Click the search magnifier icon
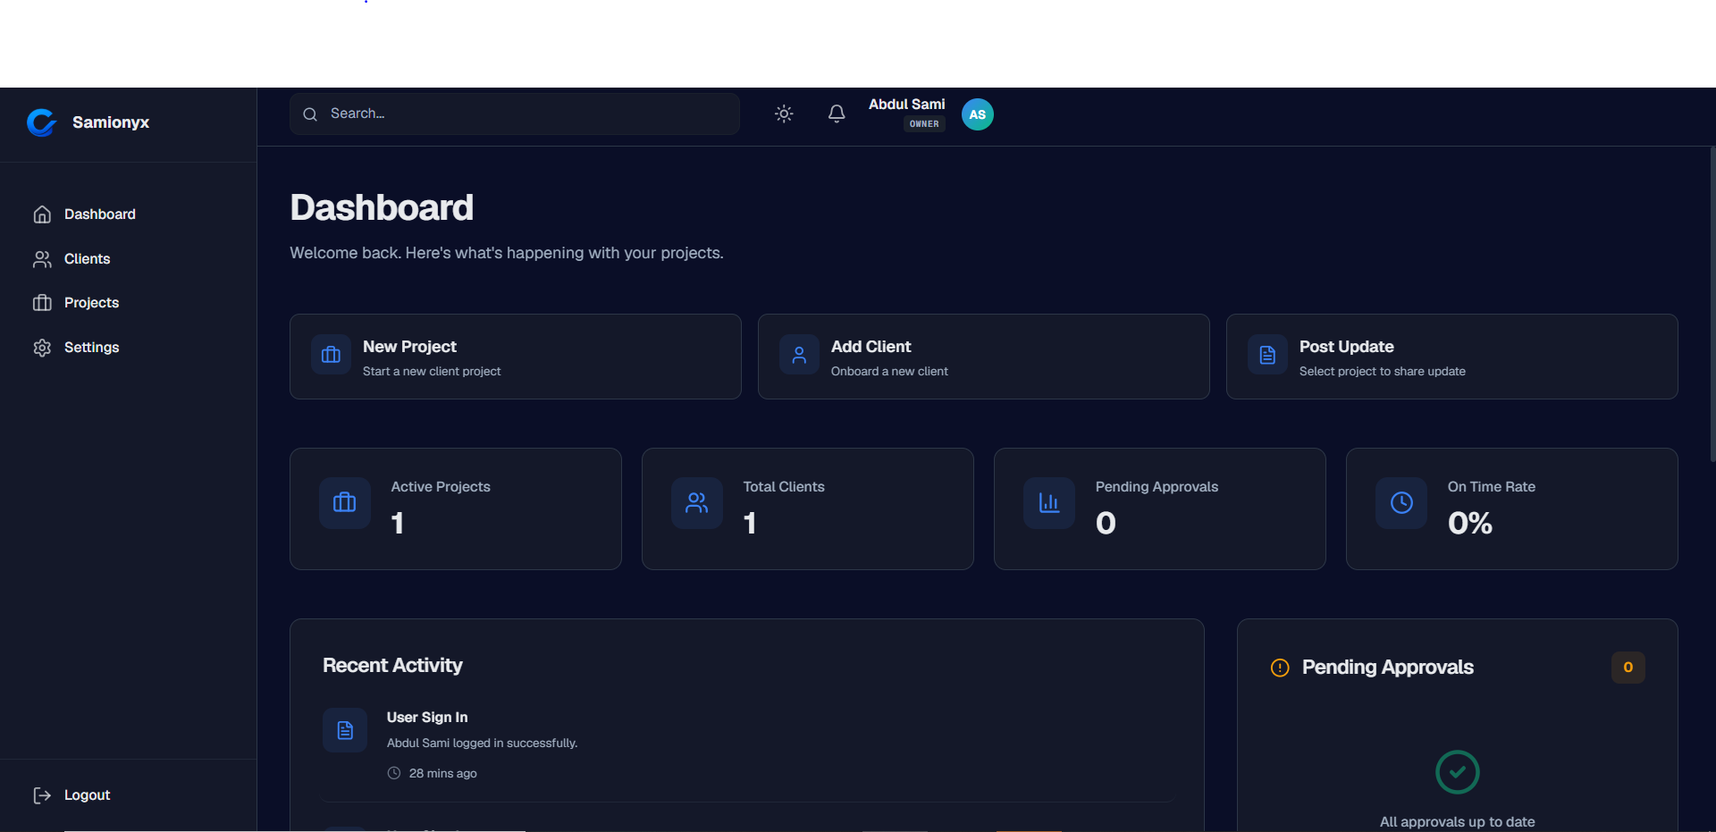1716x832 pixels. pyautogui.click(x=310, y=114)
